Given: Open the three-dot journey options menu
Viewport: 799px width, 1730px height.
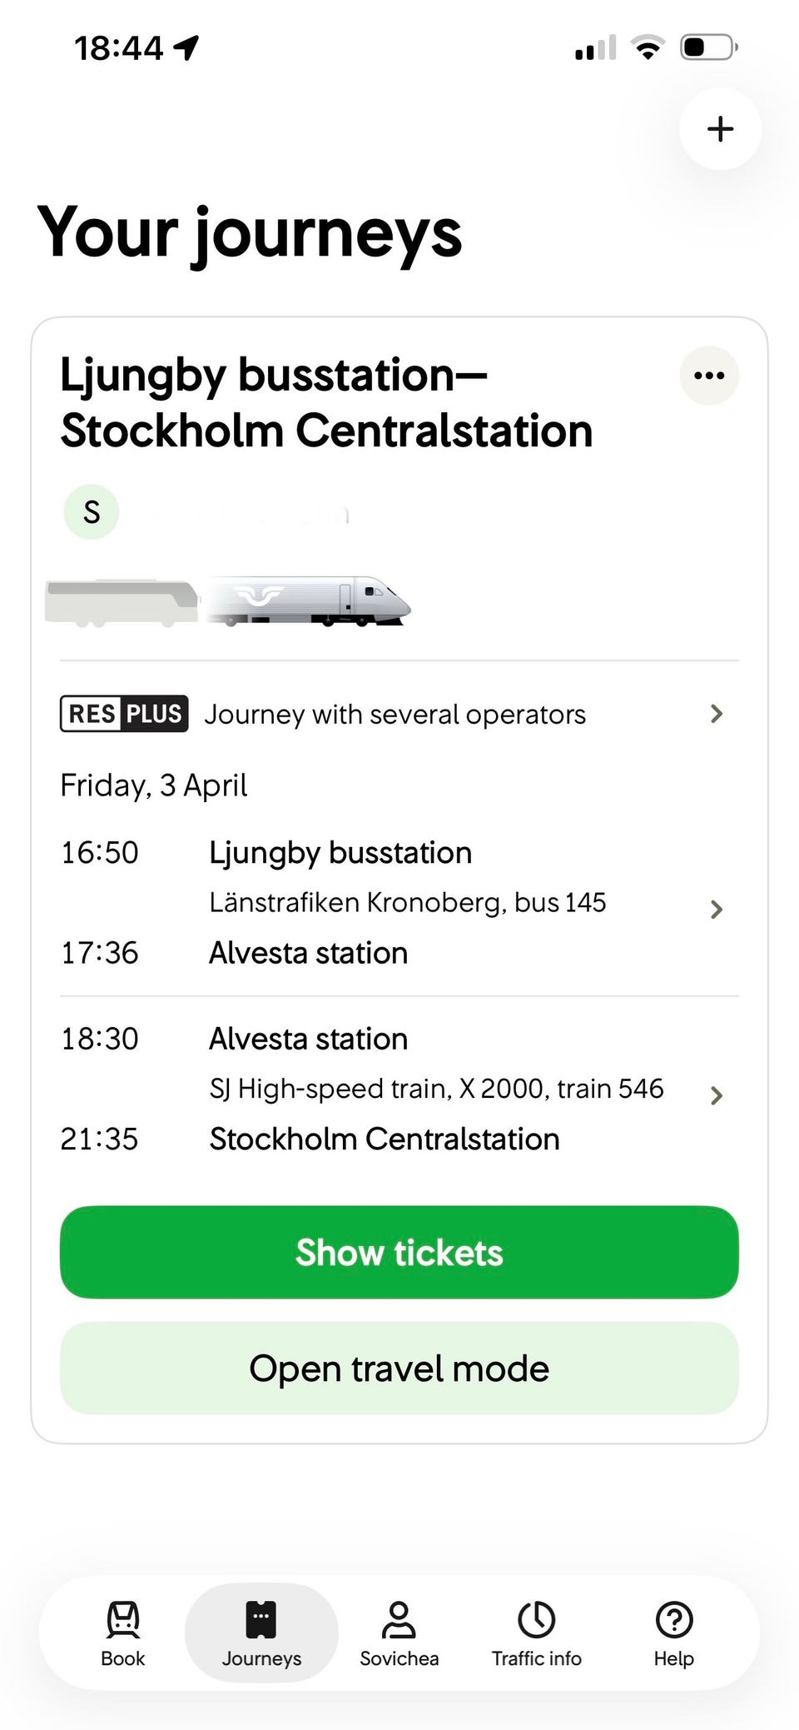Looking at the screenshot, I should pyautogui.click(x=709, y=376).
